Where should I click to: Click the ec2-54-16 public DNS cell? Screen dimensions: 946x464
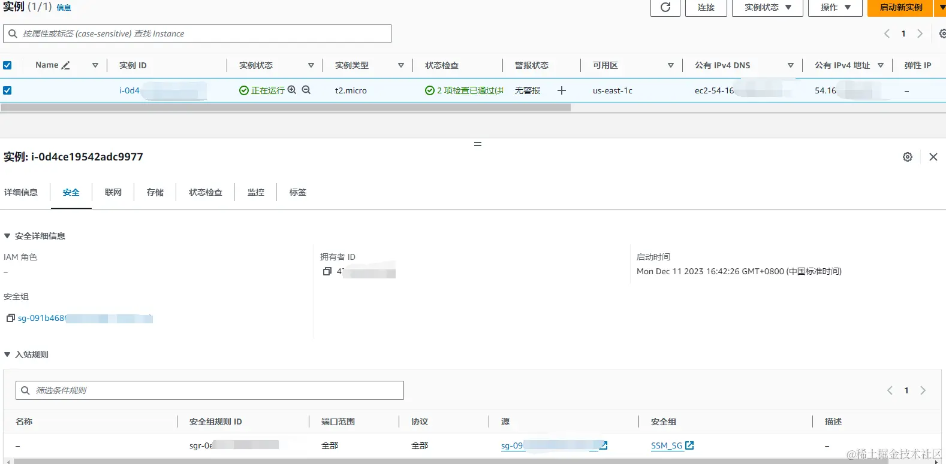click(714, 90)
